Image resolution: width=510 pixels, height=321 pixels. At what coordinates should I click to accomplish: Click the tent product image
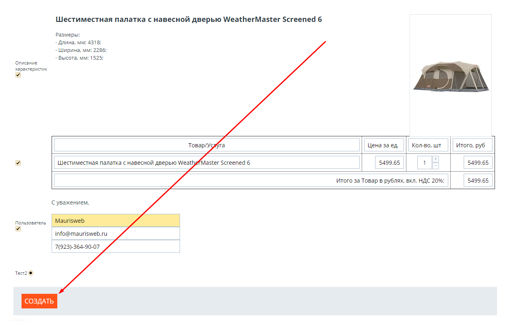tap(451, 76)
